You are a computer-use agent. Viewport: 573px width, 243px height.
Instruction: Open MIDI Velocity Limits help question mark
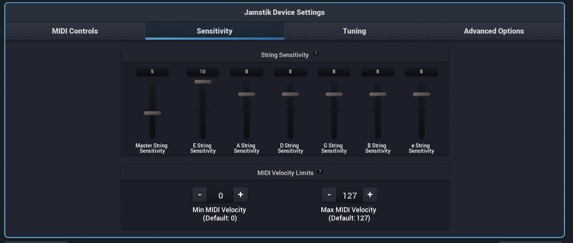point(320,172)
